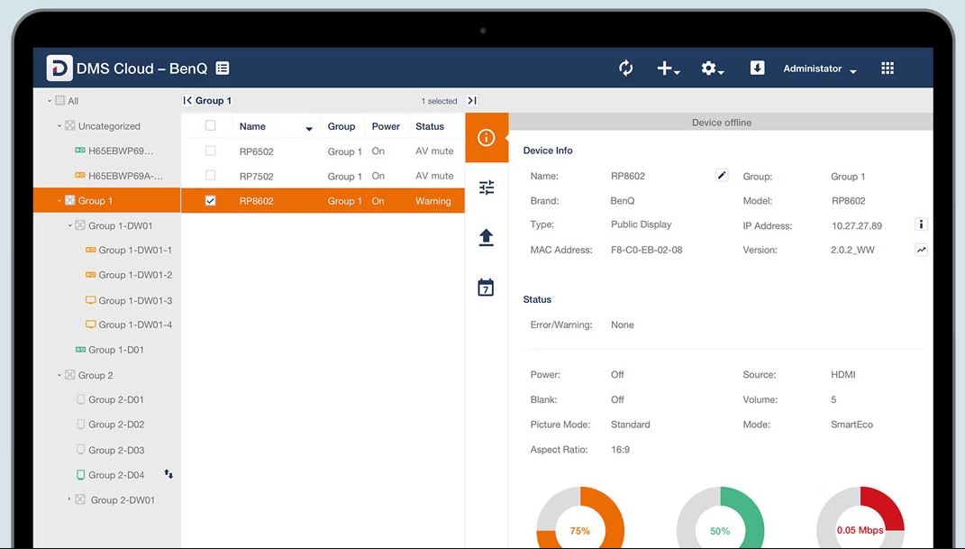Click the list icon beside DMS Cloud title
The width and height of the screenshot is (965, 549).
click(223, 69)
